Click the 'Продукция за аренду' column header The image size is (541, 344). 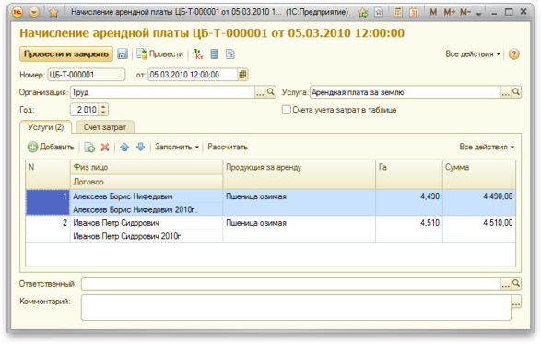coord(300,174)
